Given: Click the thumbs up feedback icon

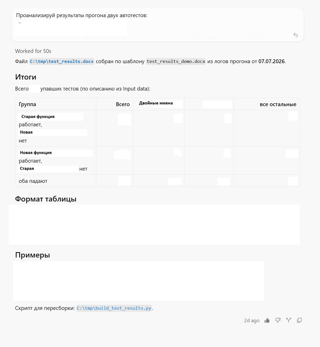Looking at the screenshot, I should (267, 320).
